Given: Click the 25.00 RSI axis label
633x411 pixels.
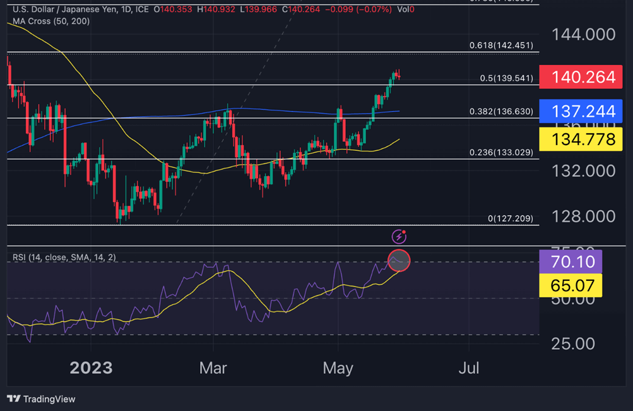Looking at the screenshot, I should 573,343.
